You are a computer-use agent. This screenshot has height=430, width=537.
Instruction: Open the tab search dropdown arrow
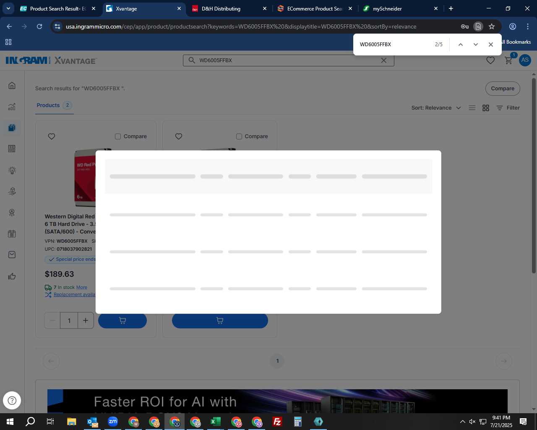click(8, 8)
